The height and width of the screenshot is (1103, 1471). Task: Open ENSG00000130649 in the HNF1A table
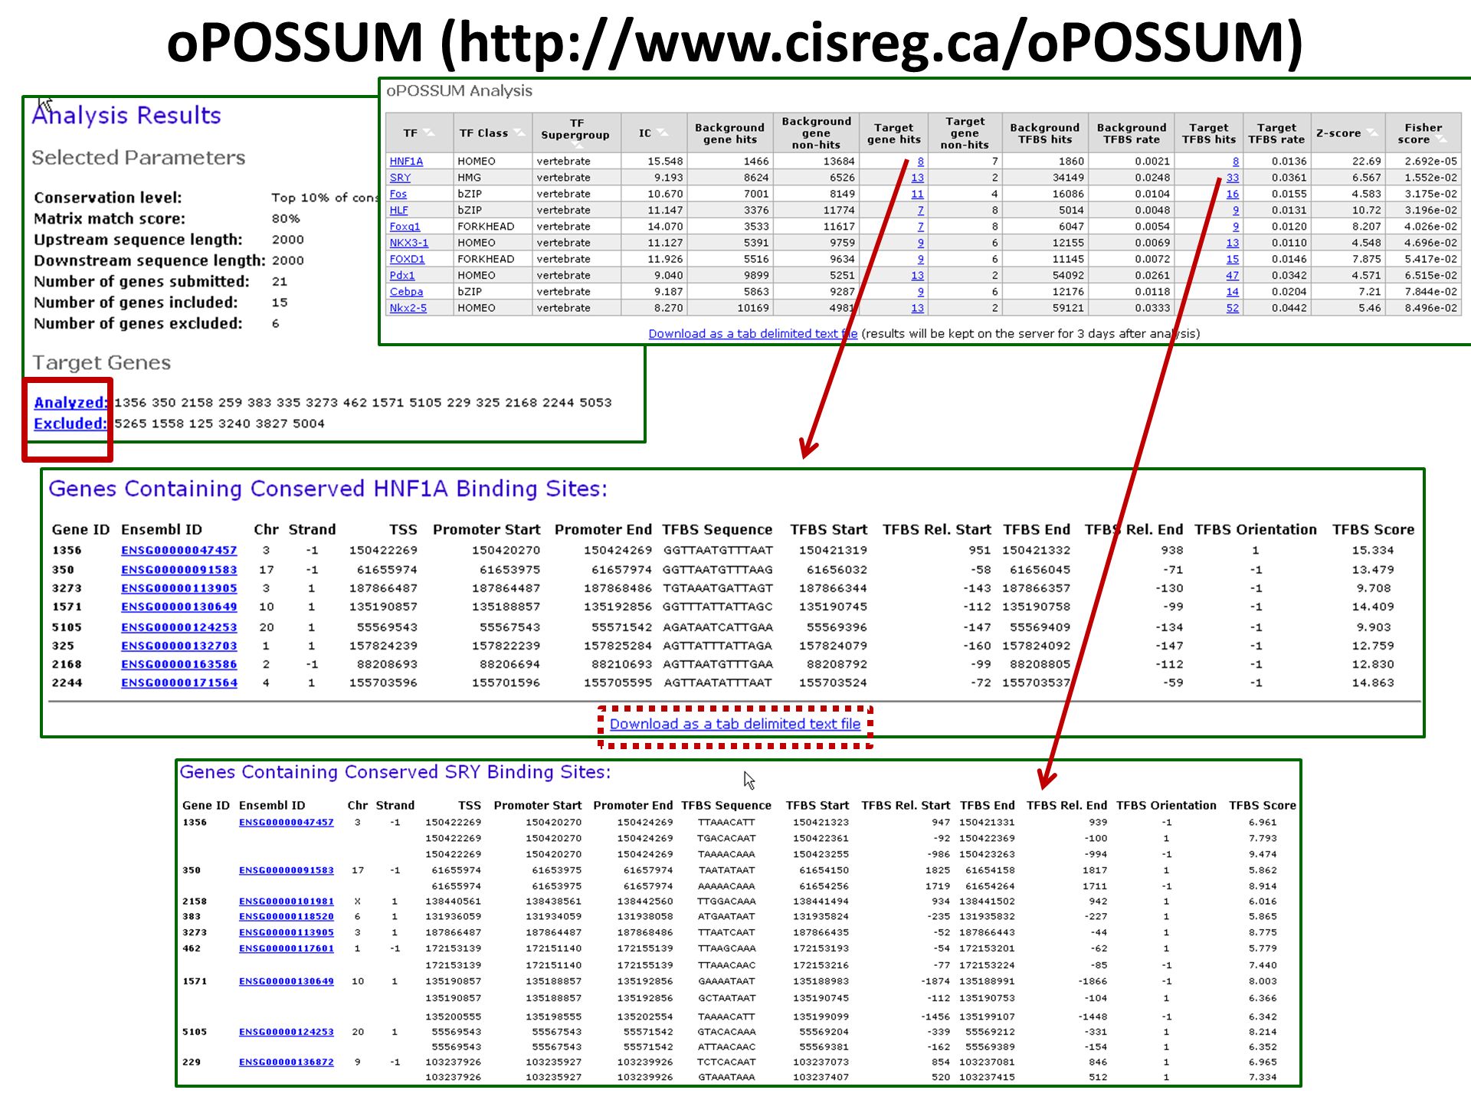pyautogui.click(x=179, y=607)
